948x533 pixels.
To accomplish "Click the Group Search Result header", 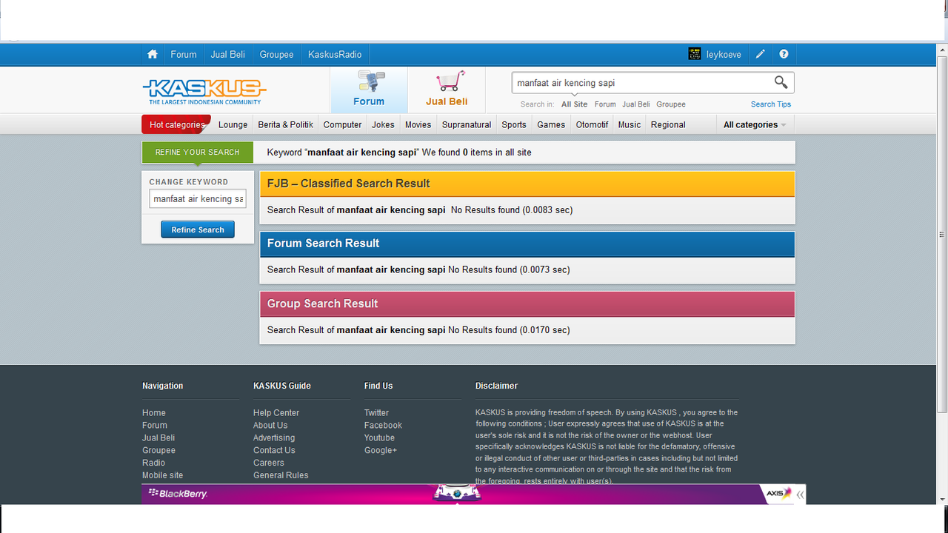I will pyautogui.click(x=527, y=304).
